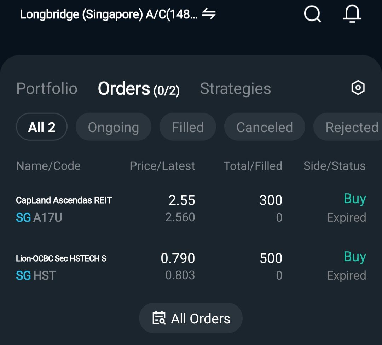Screen dimensions: 382x345
Task: Tap the All Orders button
Action: [x=191, y=318]
